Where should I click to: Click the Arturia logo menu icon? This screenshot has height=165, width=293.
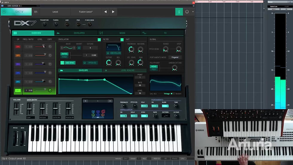coord(4,12)
